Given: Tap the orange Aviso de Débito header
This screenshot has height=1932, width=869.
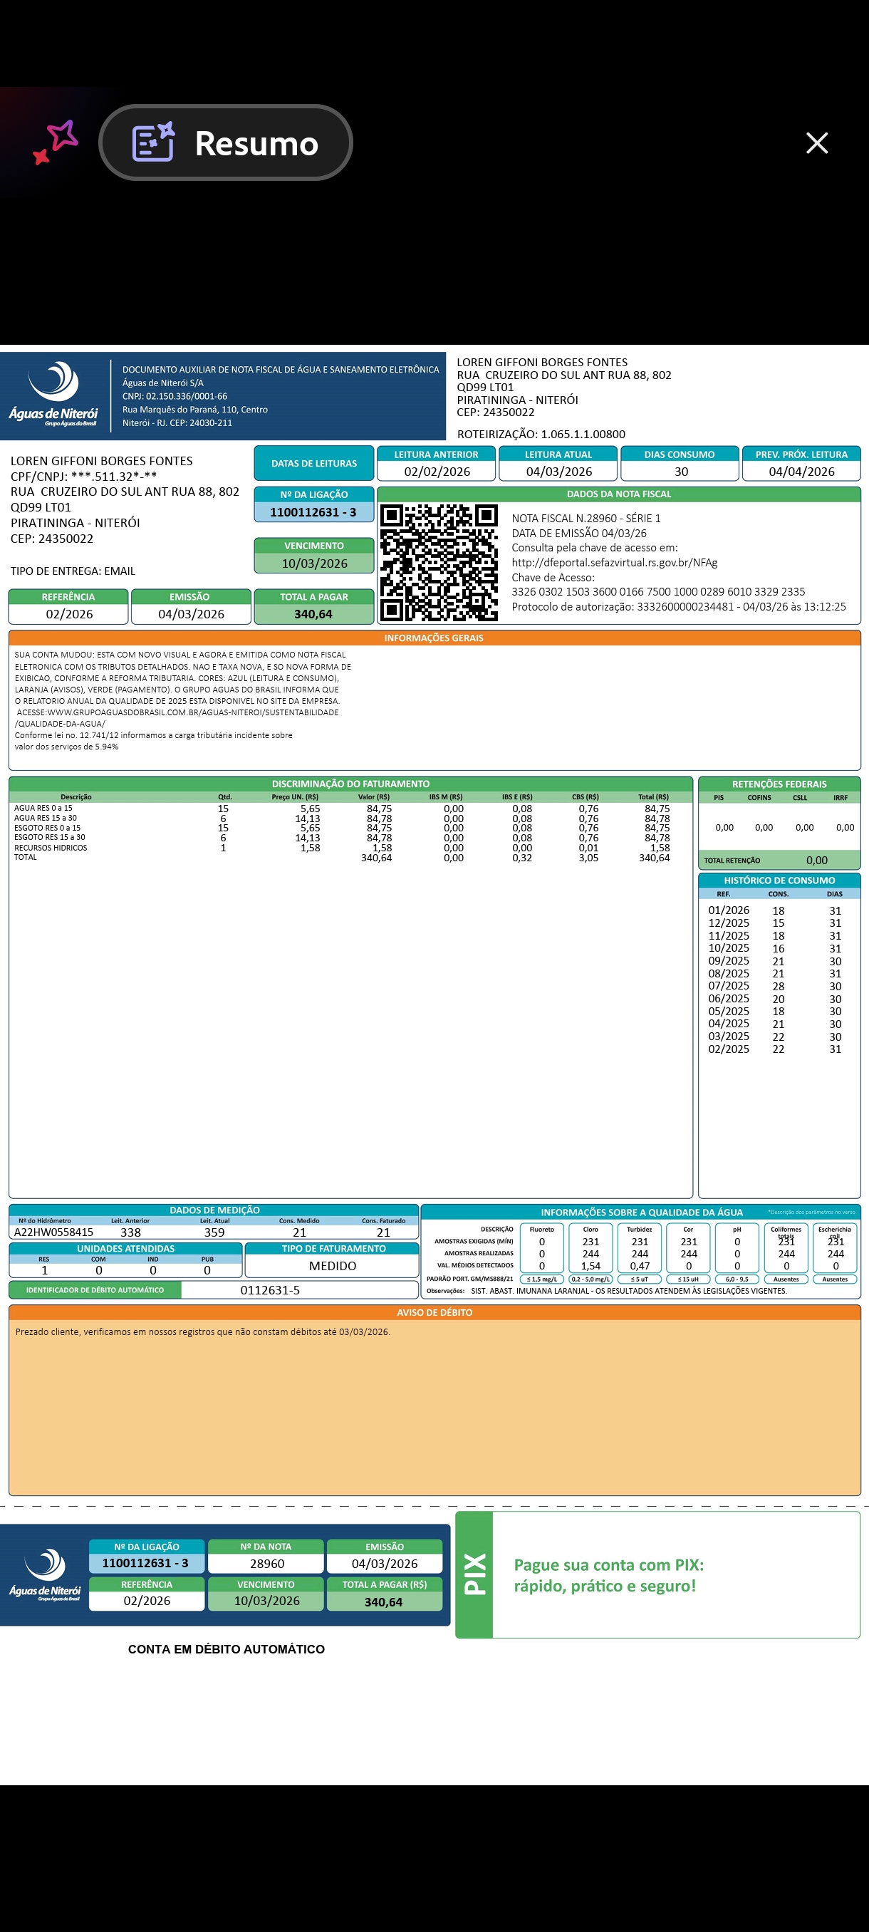Looking at the screenshot, I should point(434,1312).
